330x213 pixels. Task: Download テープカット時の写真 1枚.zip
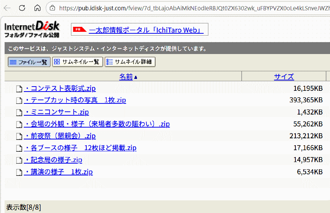75,100
